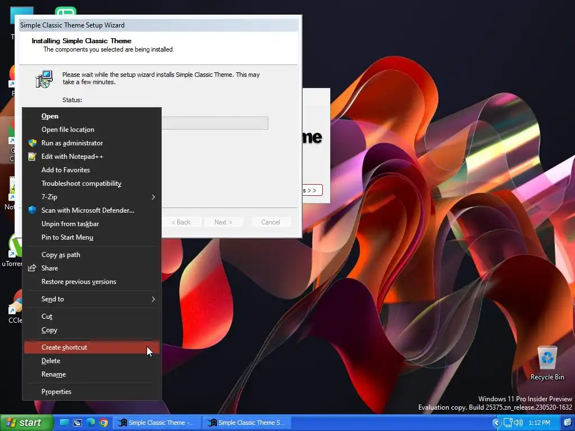The image size is (575, 431).
Task: Switch to Simple Classic Theme S... taskbar window
Action: pyautogui.click(x=247, y=423)
